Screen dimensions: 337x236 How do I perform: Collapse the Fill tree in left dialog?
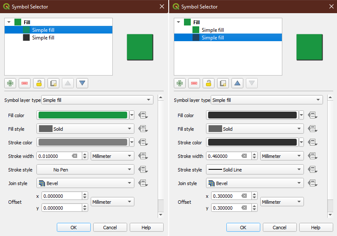pyautogui.click(x=9, y=22)
